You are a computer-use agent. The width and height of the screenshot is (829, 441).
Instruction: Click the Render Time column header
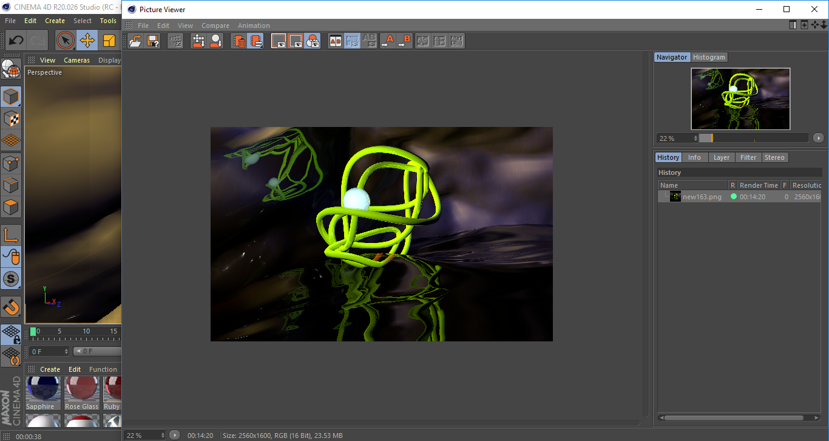tap(758, 185)
